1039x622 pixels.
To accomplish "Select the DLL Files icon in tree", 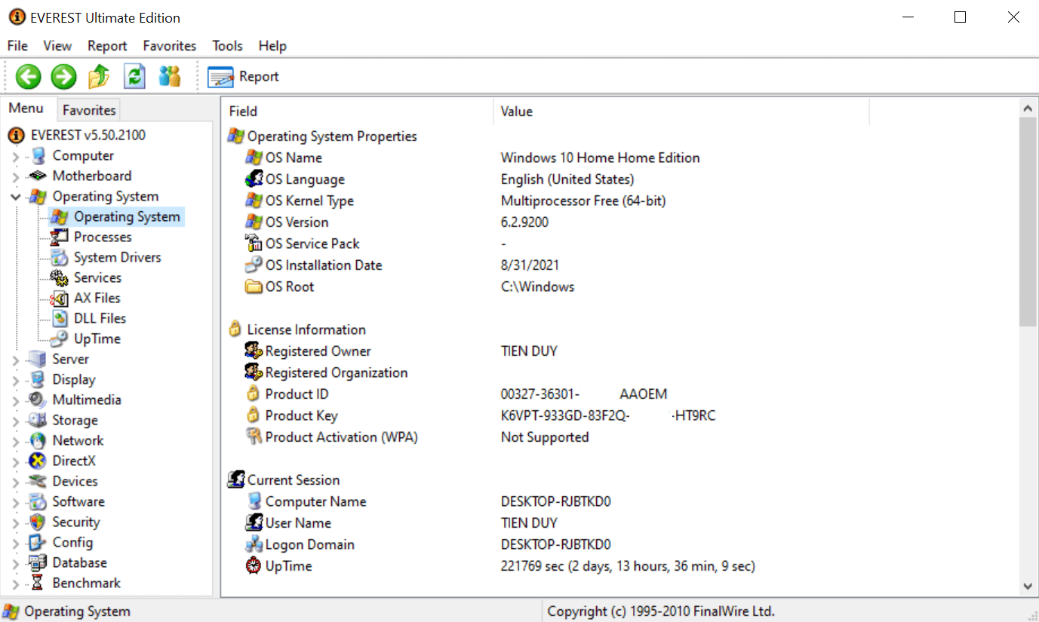I will pyautogui.click(x=60, y=318).
